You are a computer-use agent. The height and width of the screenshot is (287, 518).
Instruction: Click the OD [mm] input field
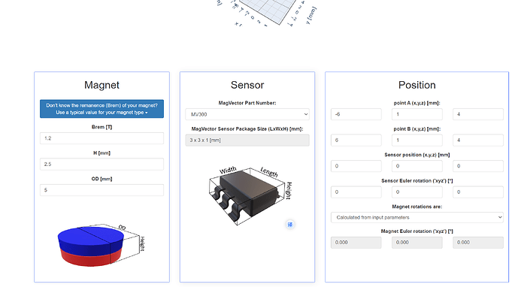[101, 190]
